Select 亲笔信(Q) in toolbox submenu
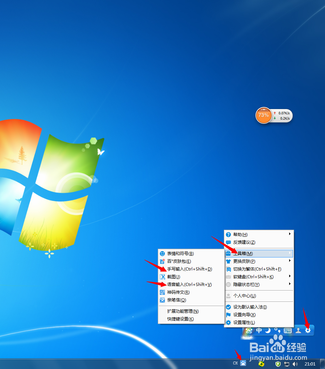Image resolution: width=325 pixels, height=369 pixels. pos(191,300)
